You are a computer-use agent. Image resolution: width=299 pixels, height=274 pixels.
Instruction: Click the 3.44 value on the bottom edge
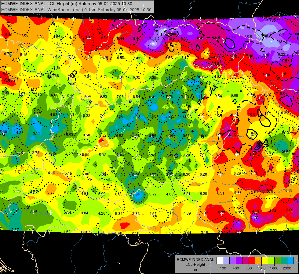point(188,233)
